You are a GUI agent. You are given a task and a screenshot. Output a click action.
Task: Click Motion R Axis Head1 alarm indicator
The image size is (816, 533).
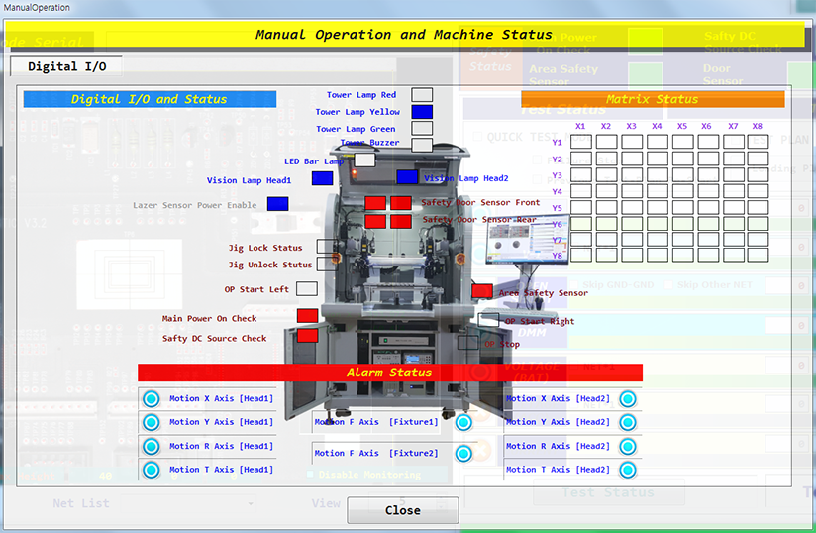151,447
